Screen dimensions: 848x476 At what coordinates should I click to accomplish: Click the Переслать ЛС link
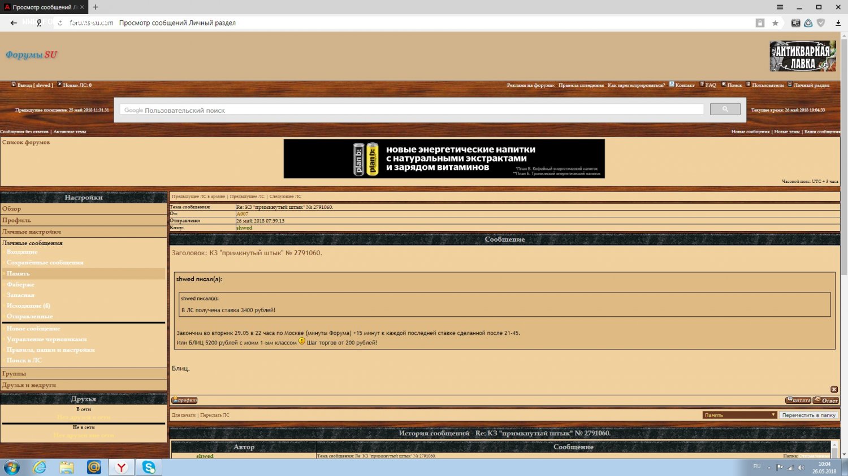tap(215, 415)
